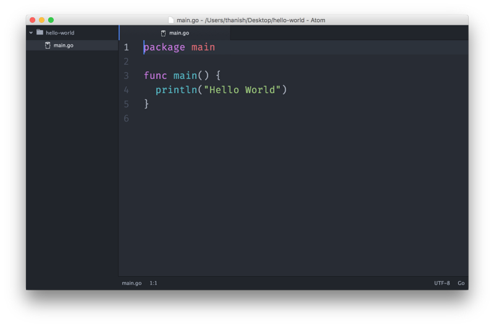Click the closing brace on line 5
The image size is (494, 326).
[146, 104]
